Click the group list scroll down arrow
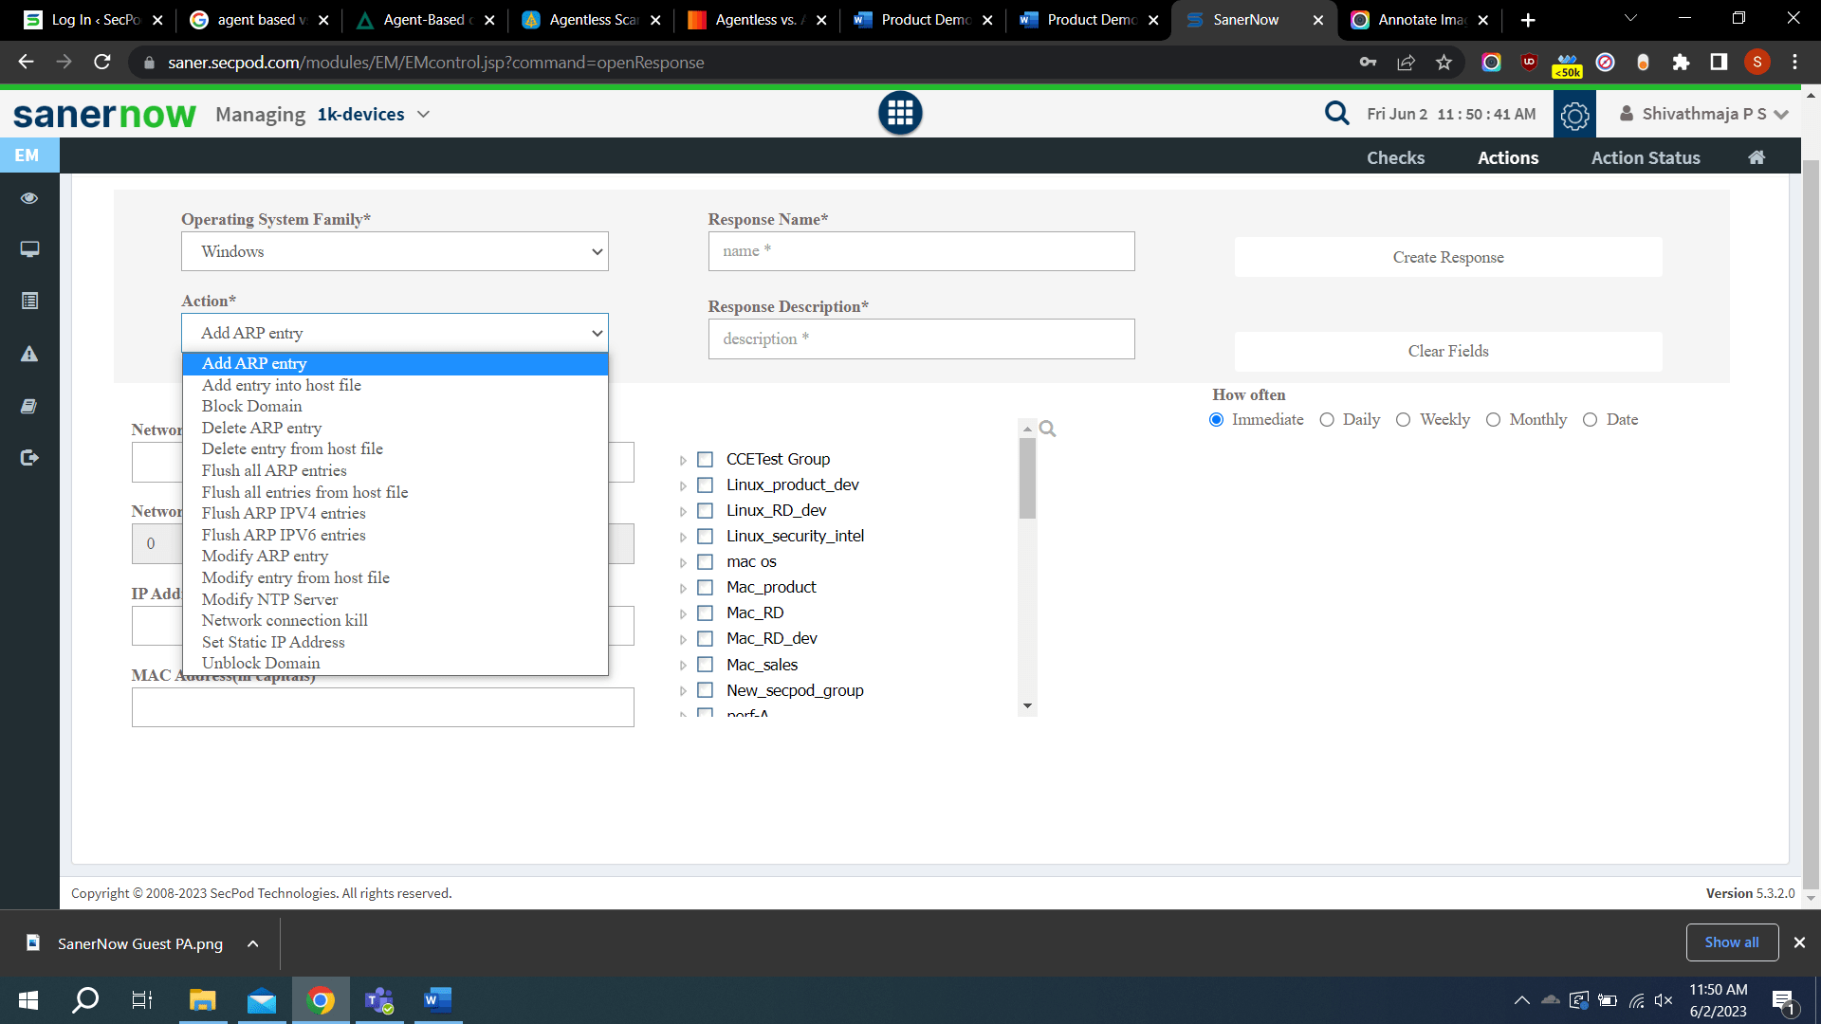This screenshot has width=1821, height=1024. coord(1027,706)
